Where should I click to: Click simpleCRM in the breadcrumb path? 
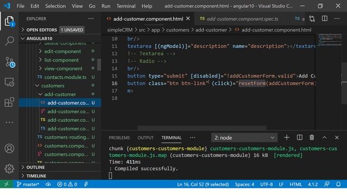coord(120,30)
